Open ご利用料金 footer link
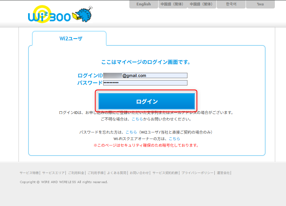Screen dimensions: 286x206 pos(76,173)
